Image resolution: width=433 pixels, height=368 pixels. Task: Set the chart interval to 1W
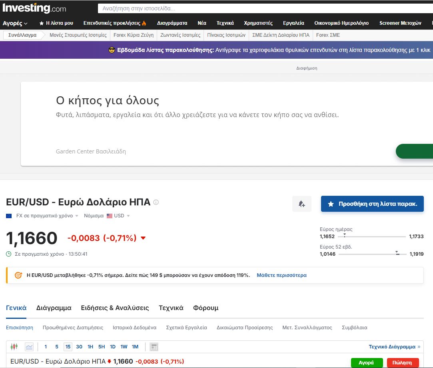tap(124, 347)
